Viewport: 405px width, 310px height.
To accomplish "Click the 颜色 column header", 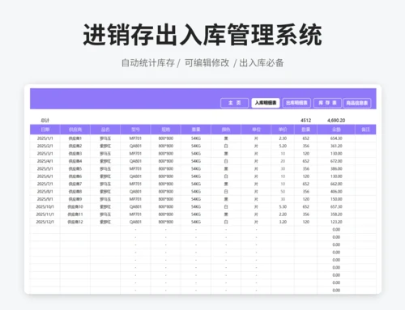I will (x=226, y=130).
